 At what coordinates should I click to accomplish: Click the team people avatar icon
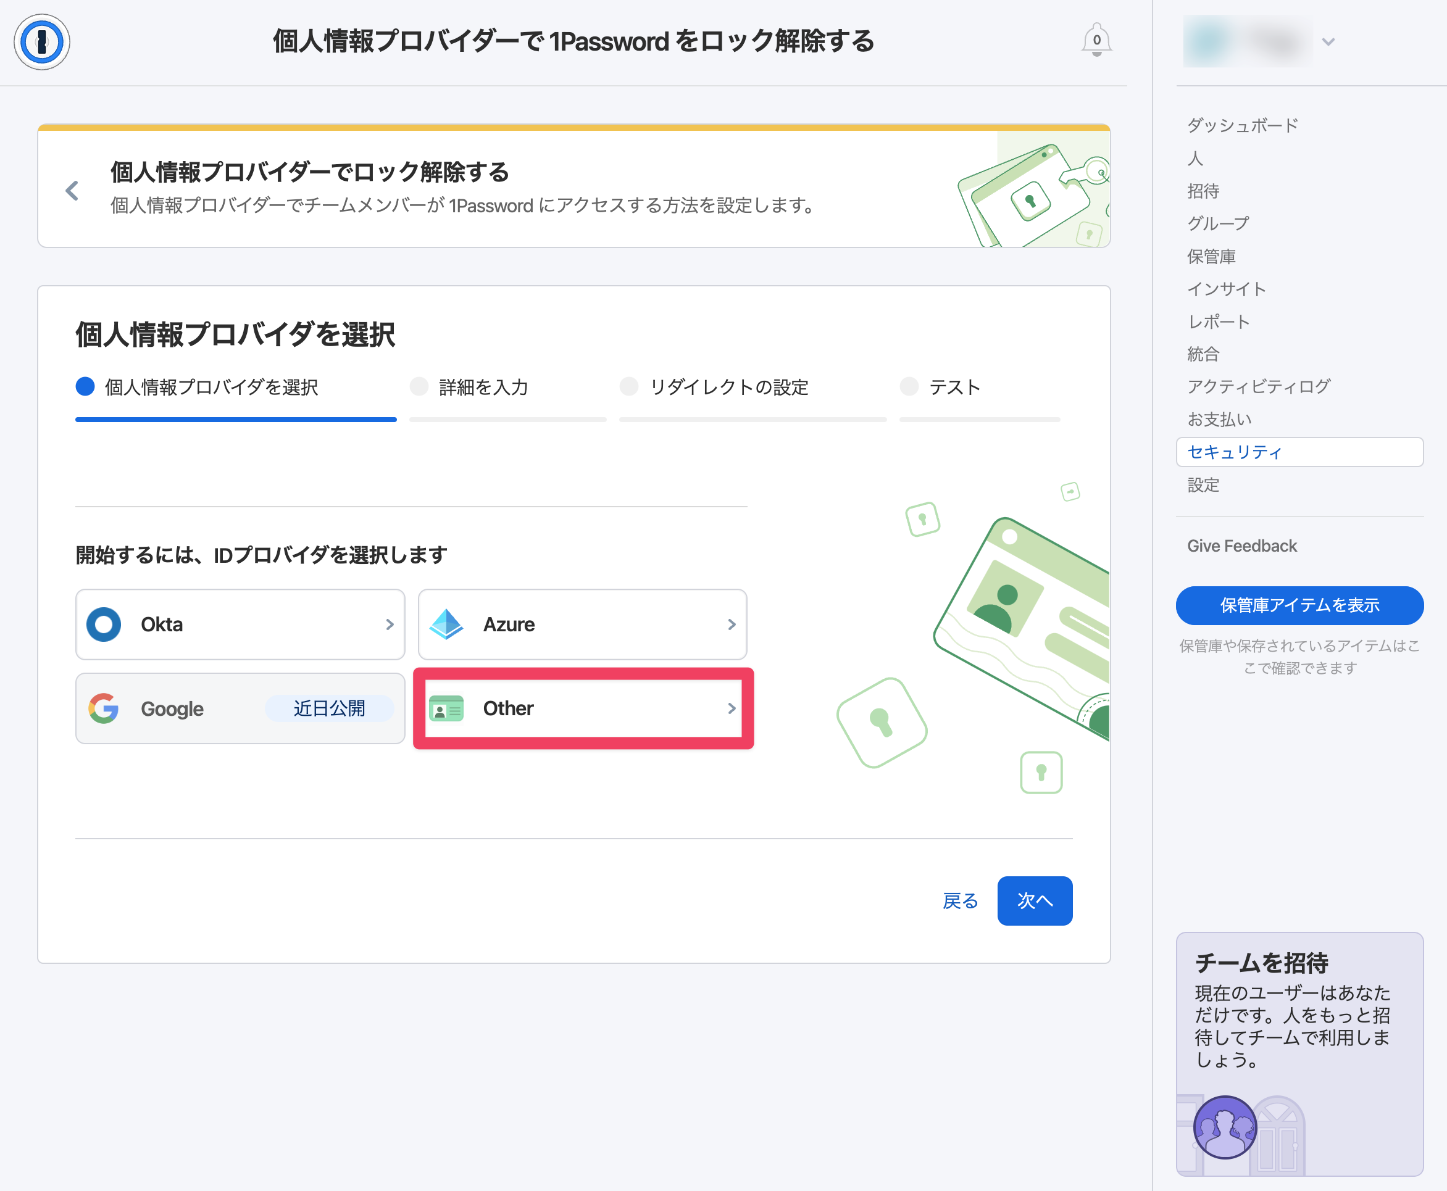pyautogui.click(x=1225, y=1126)
